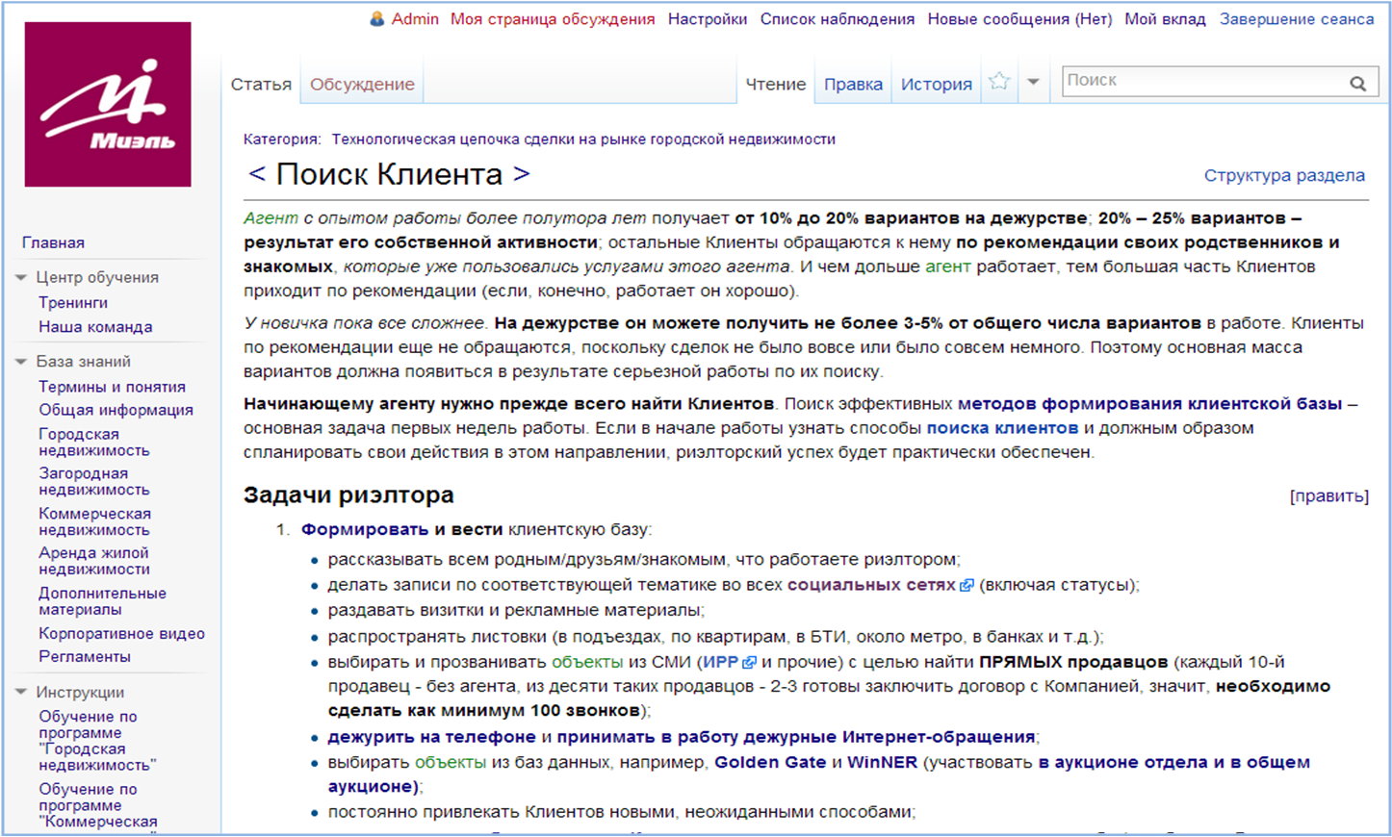The width and height of the screenshot is (1392, 837).
Task: Open Список наблюдения link
Action: [x=838, y=19]
